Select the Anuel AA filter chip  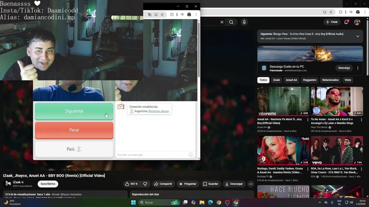pyautogui.click(x=291, y=80)
